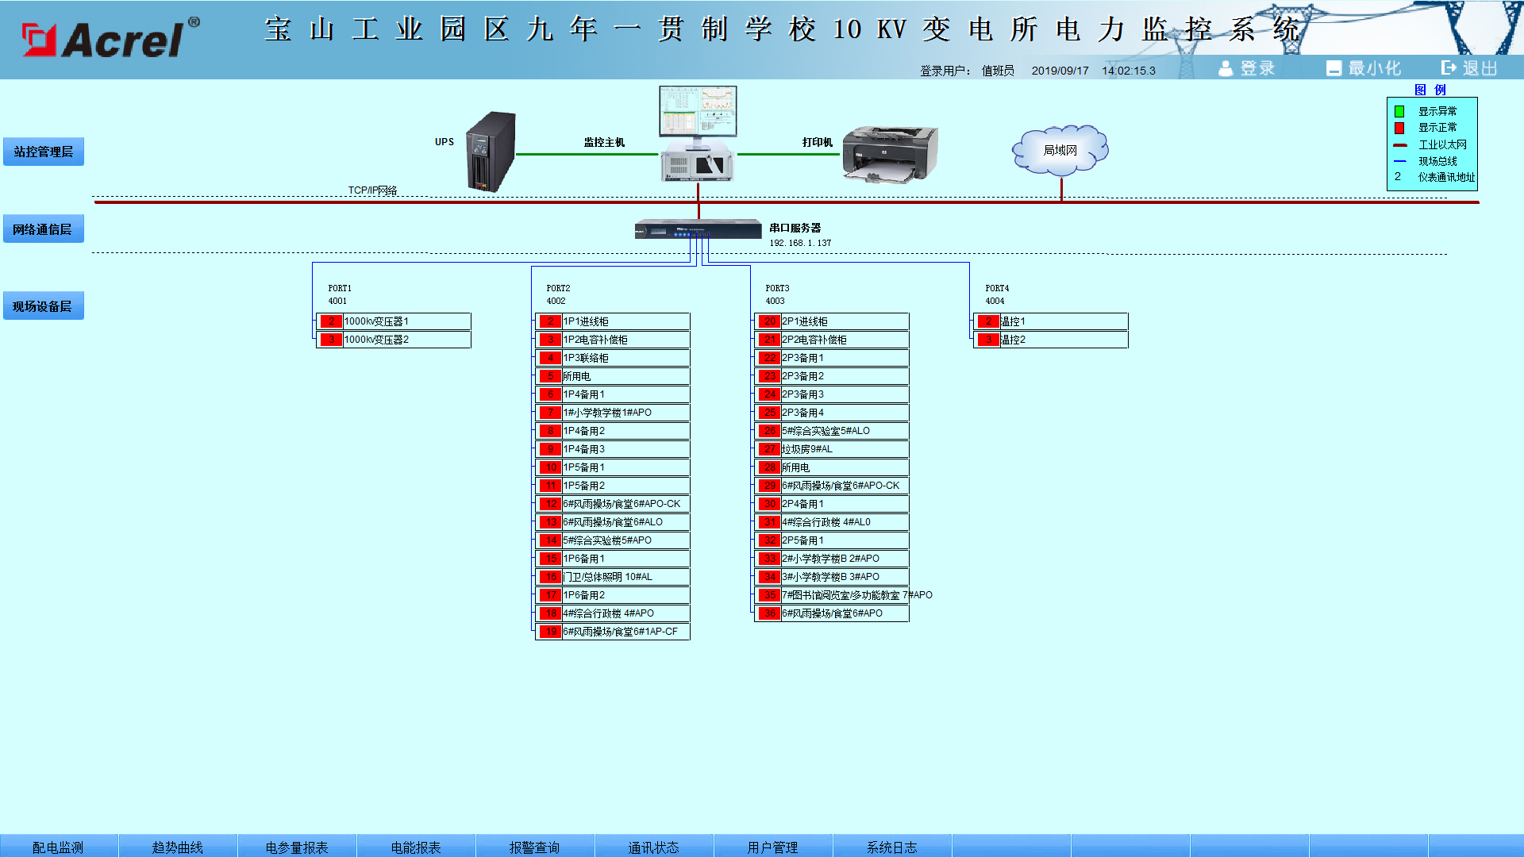The height and width of the screenshot is (857, 1524).
Task: Click red status indicator for 1000kv变压器1
Action: (x=331, y=321)
